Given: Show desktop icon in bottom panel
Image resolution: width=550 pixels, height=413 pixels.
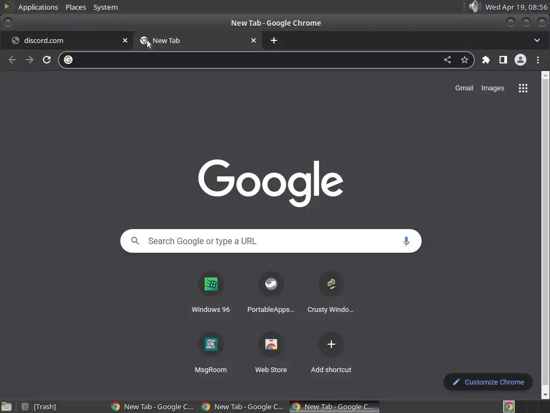Looking at the screenshot, I should point(6,407).
